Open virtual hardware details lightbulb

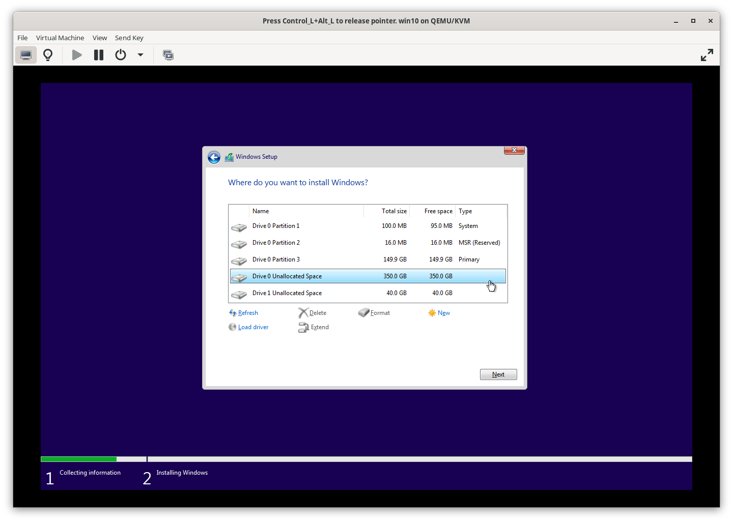click(x=48, y=55)
